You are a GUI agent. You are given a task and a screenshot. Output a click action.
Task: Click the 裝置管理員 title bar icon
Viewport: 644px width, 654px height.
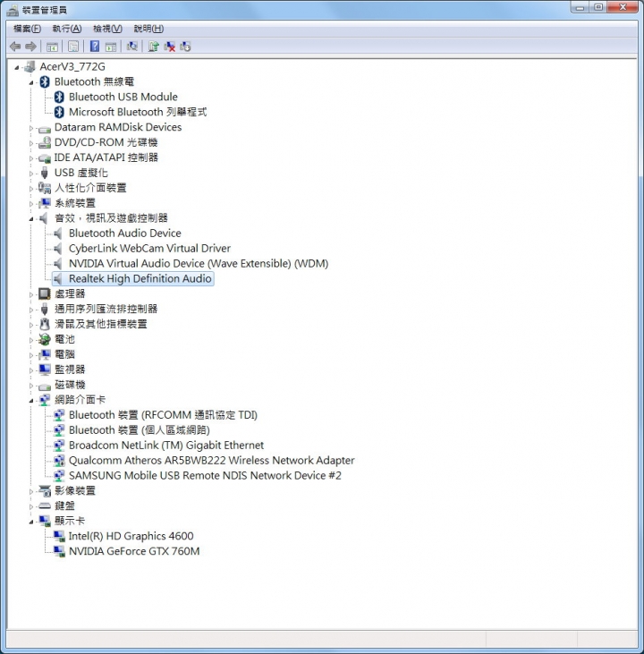tap(13, 10)
